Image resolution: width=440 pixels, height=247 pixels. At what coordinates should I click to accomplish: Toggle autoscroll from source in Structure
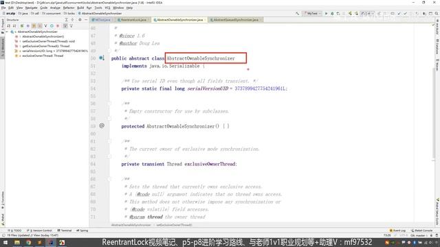click(71, 26)
